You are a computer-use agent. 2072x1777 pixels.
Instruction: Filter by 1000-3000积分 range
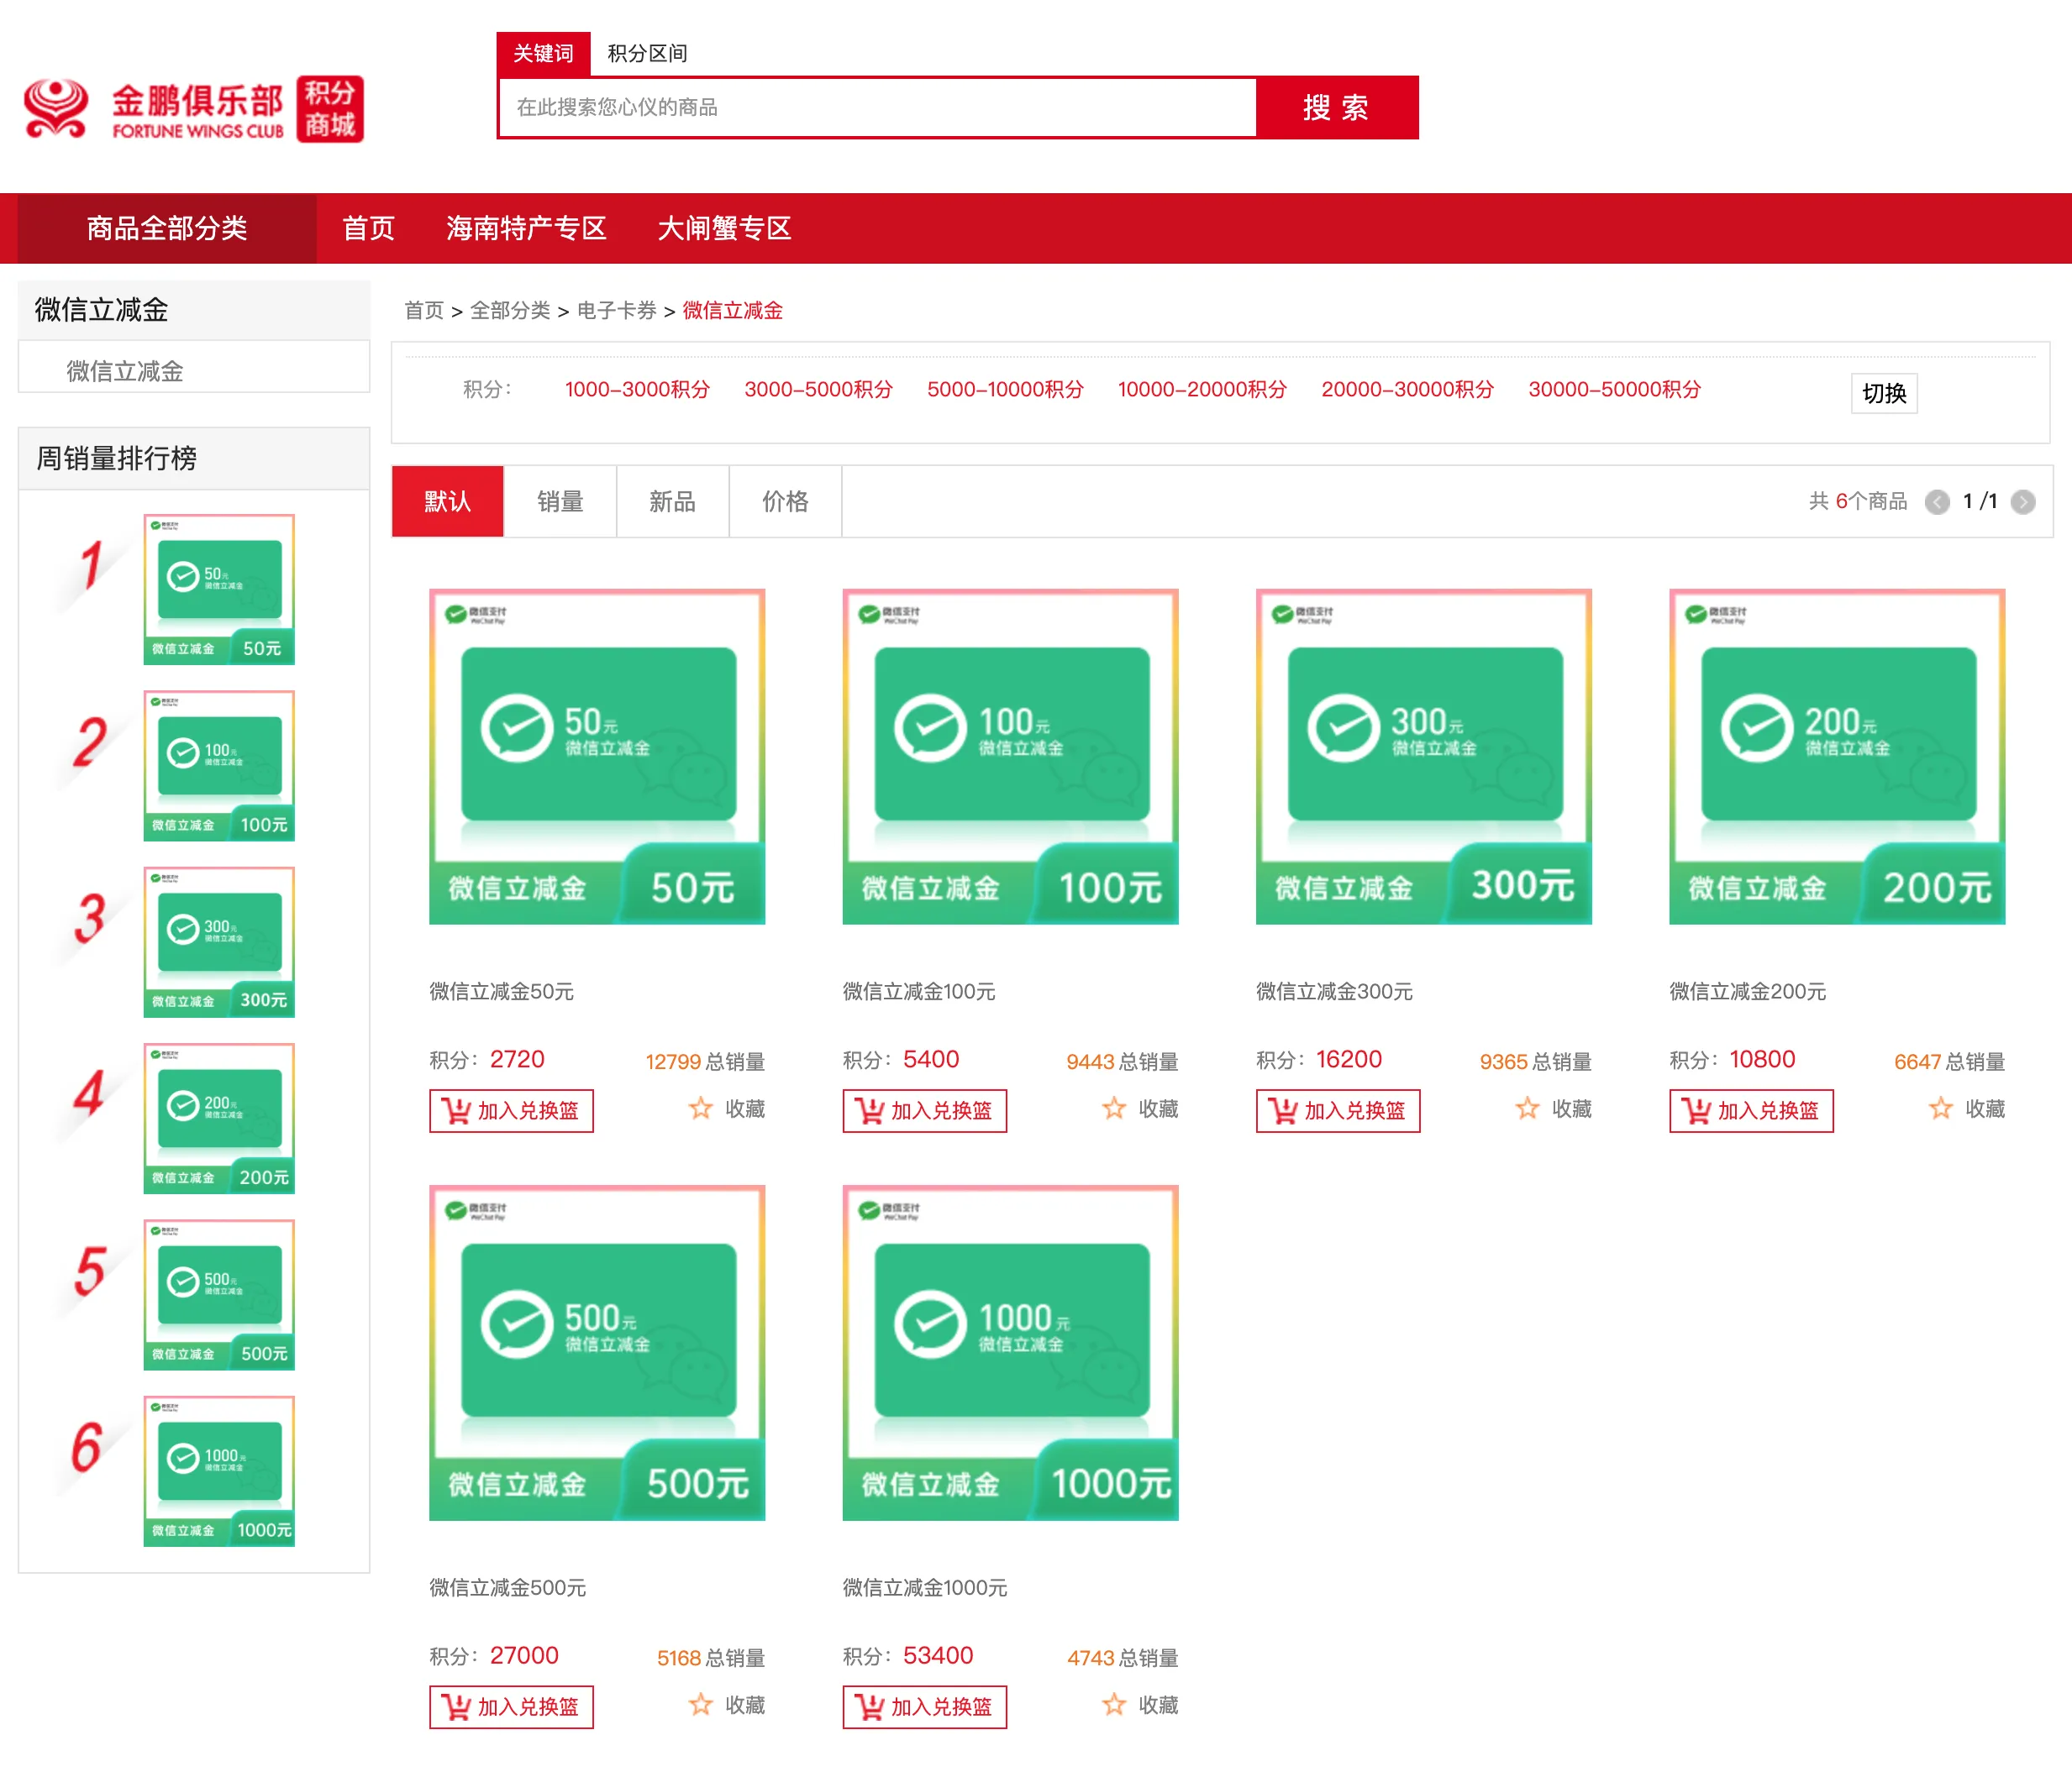click(x=637, y=389)
